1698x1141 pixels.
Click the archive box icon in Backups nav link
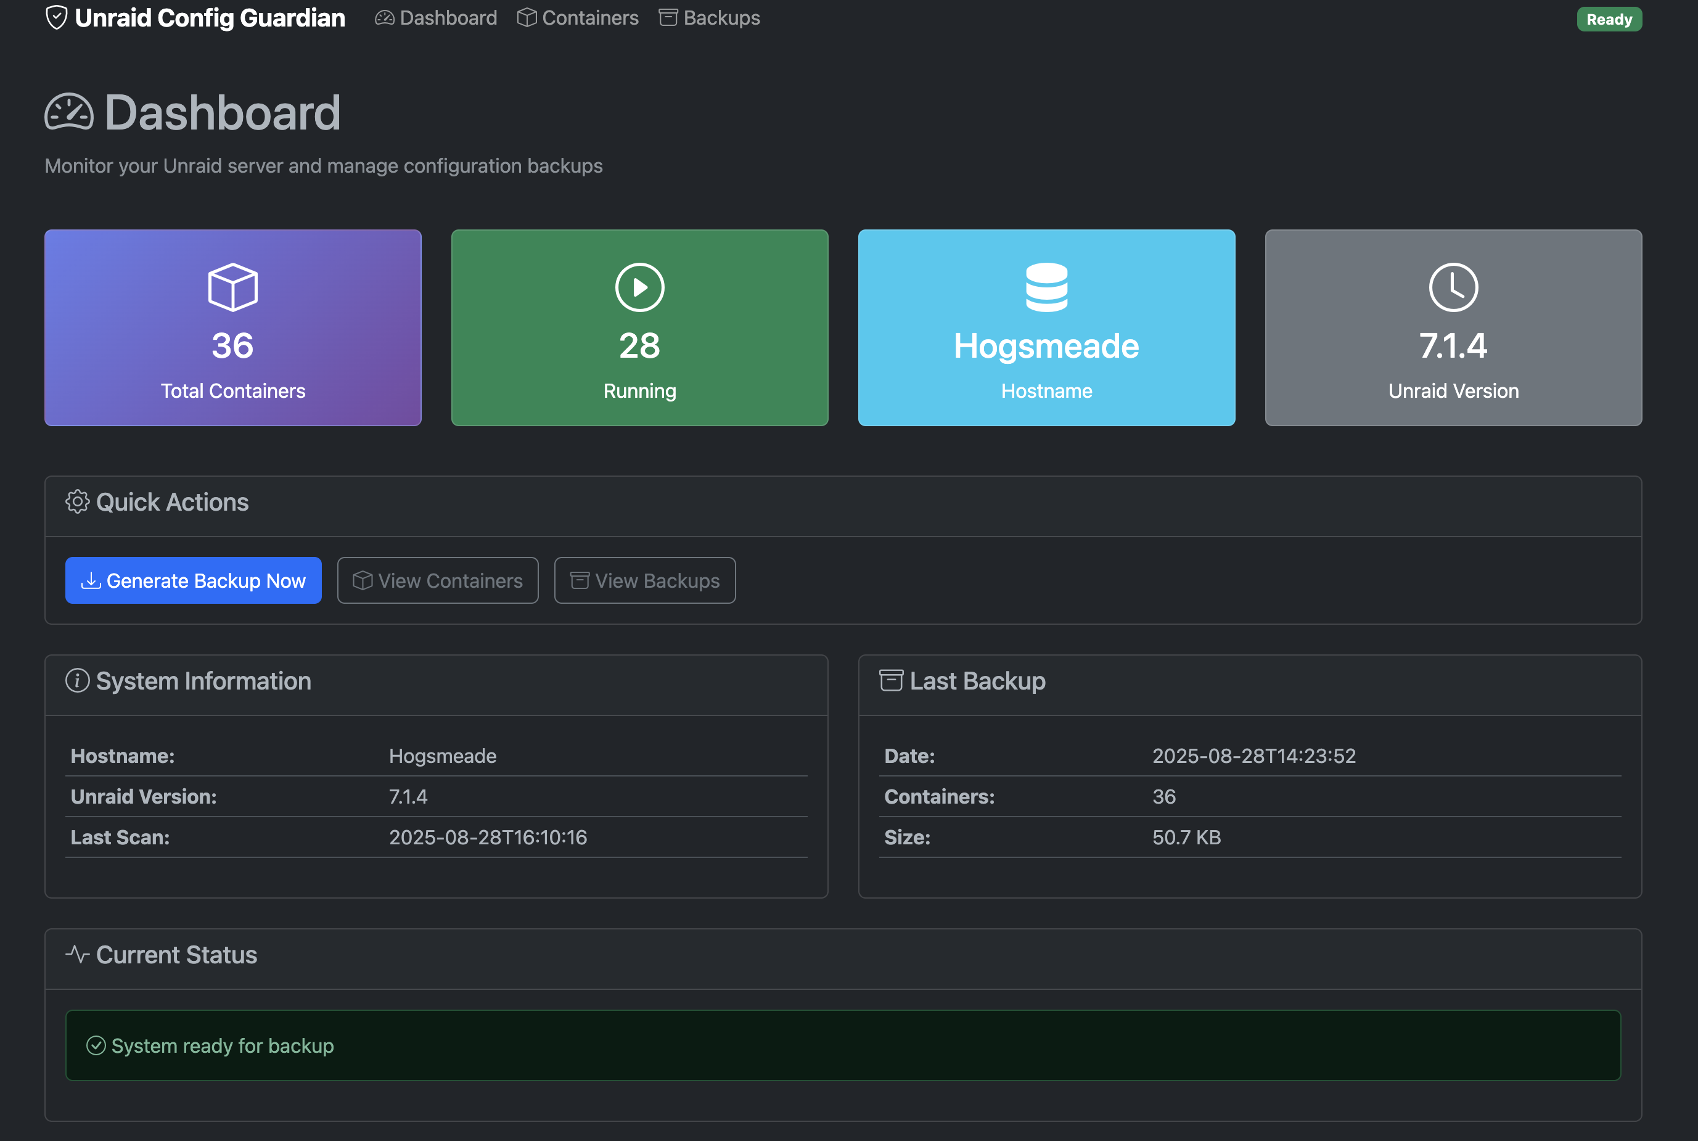(x=668, y=17)
